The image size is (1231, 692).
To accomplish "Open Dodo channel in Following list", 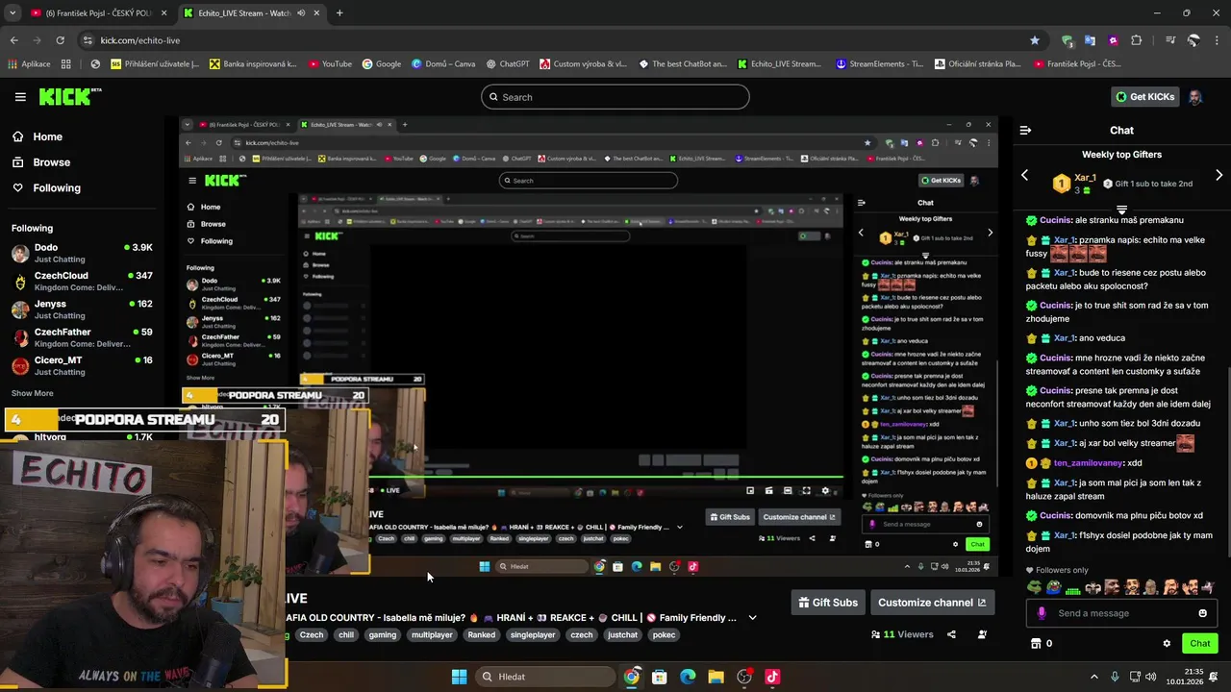I will 82,253.
